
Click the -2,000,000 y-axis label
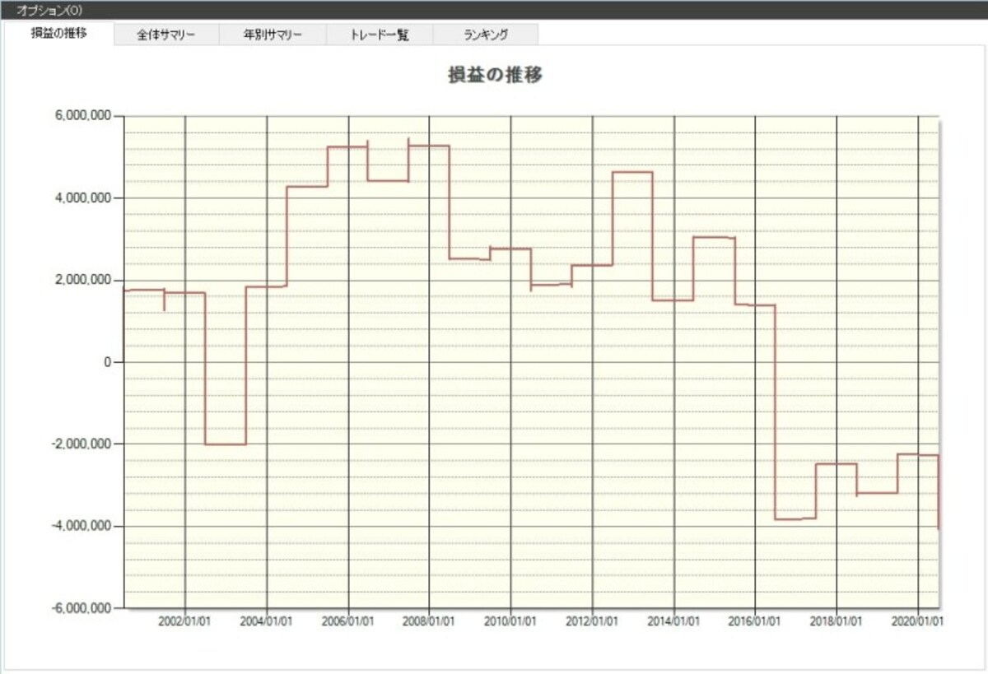coord(82,444)
